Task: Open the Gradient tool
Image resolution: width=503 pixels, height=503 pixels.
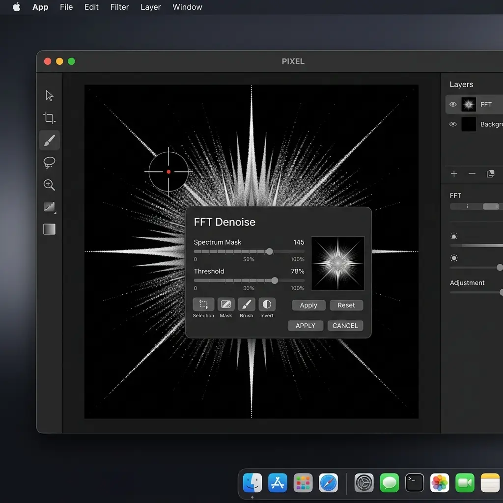Action: tap(49, 207)
